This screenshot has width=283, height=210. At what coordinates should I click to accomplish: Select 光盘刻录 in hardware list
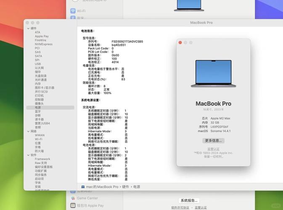click(x=41, y=76)
